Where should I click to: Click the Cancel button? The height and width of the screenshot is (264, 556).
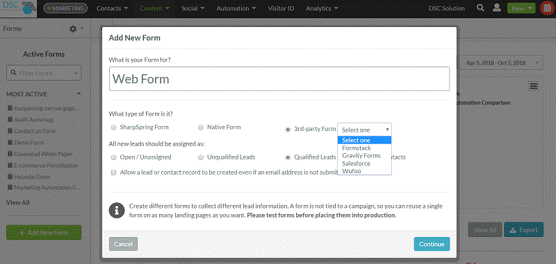(123, 244)
